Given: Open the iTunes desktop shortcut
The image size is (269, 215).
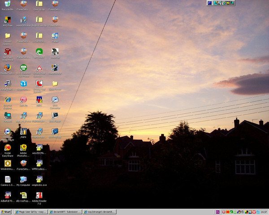Looking at the screenshot, I should click(55, 36).
